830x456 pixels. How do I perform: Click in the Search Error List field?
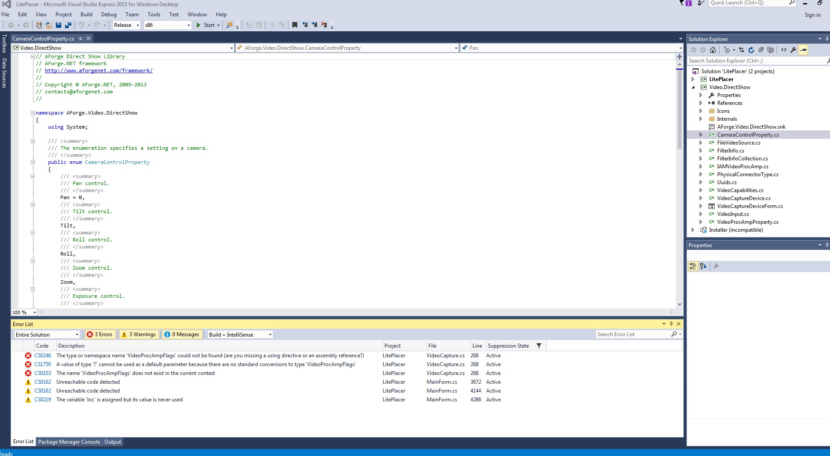[x=633, y=334]
